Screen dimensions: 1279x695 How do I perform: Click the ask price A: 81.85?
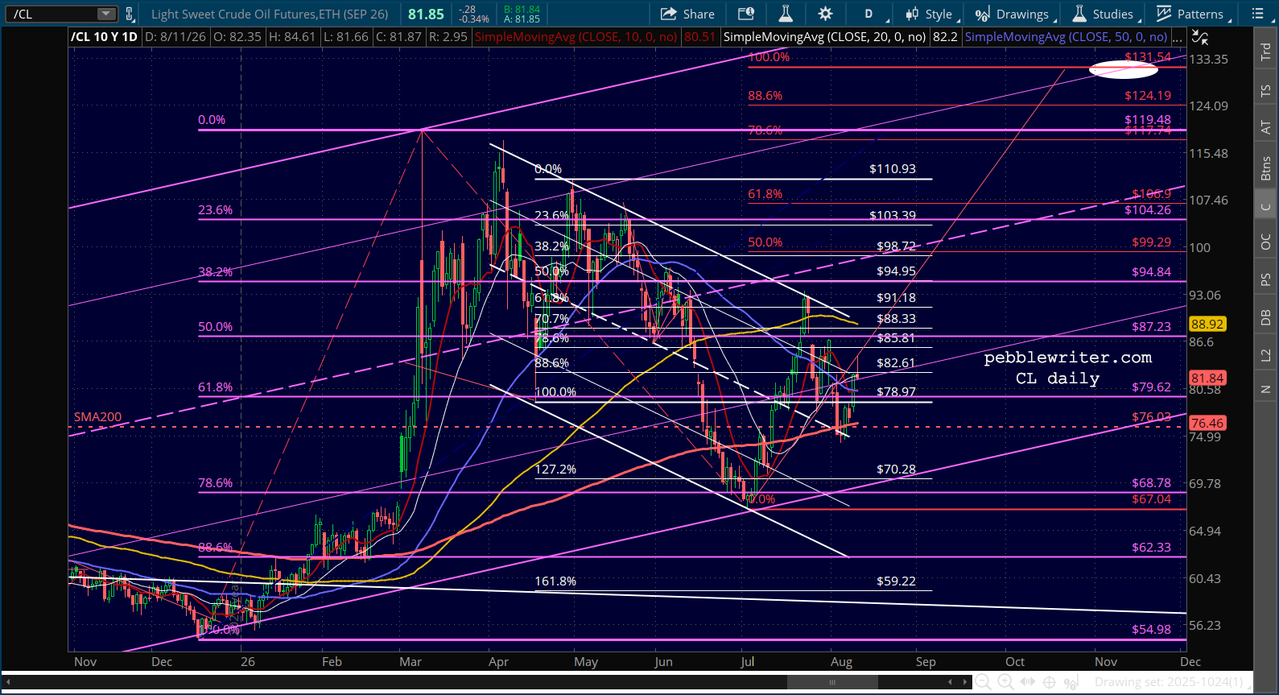click(x=522, y=19)
